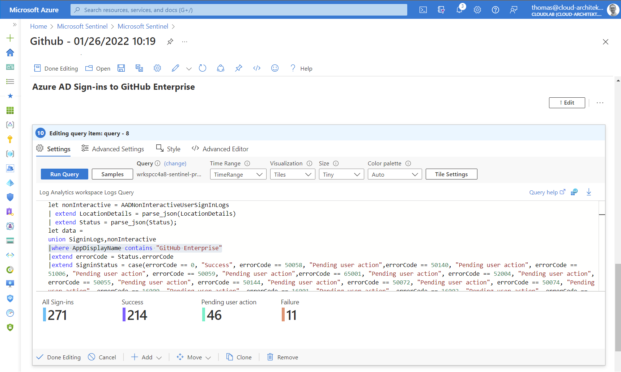Screen dimensions: 621x372
Task: Open the Visualization dropdown showing Tiles
Action: [293, 174]
